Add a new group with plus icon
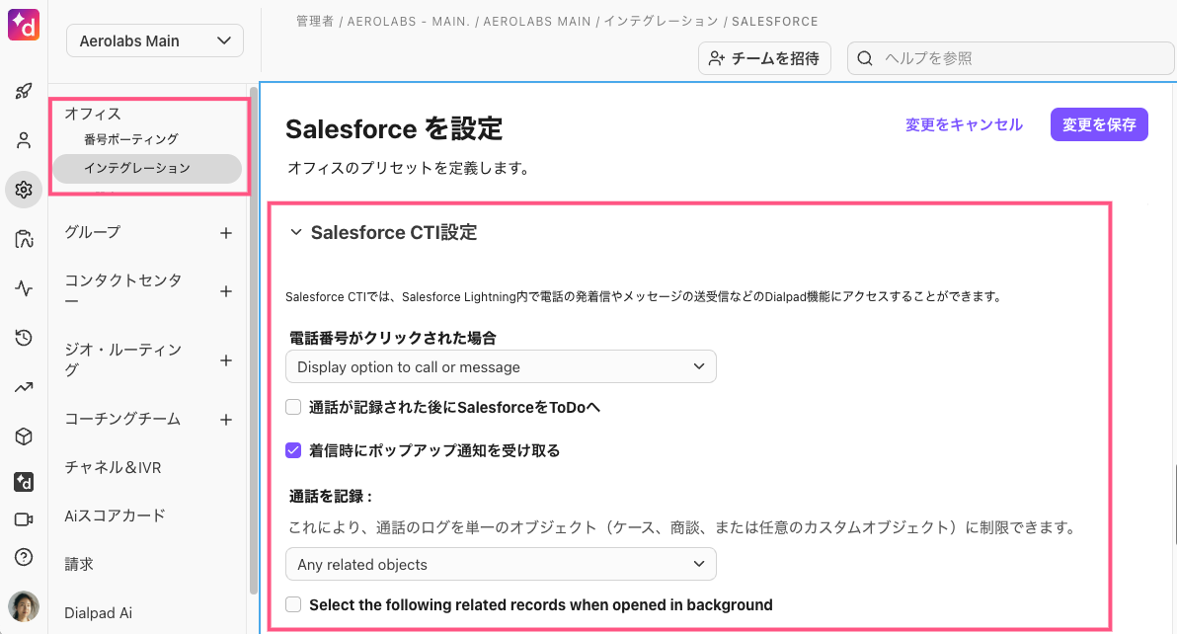The height and width of the screenshot is (634, 1177). (226, 233)
